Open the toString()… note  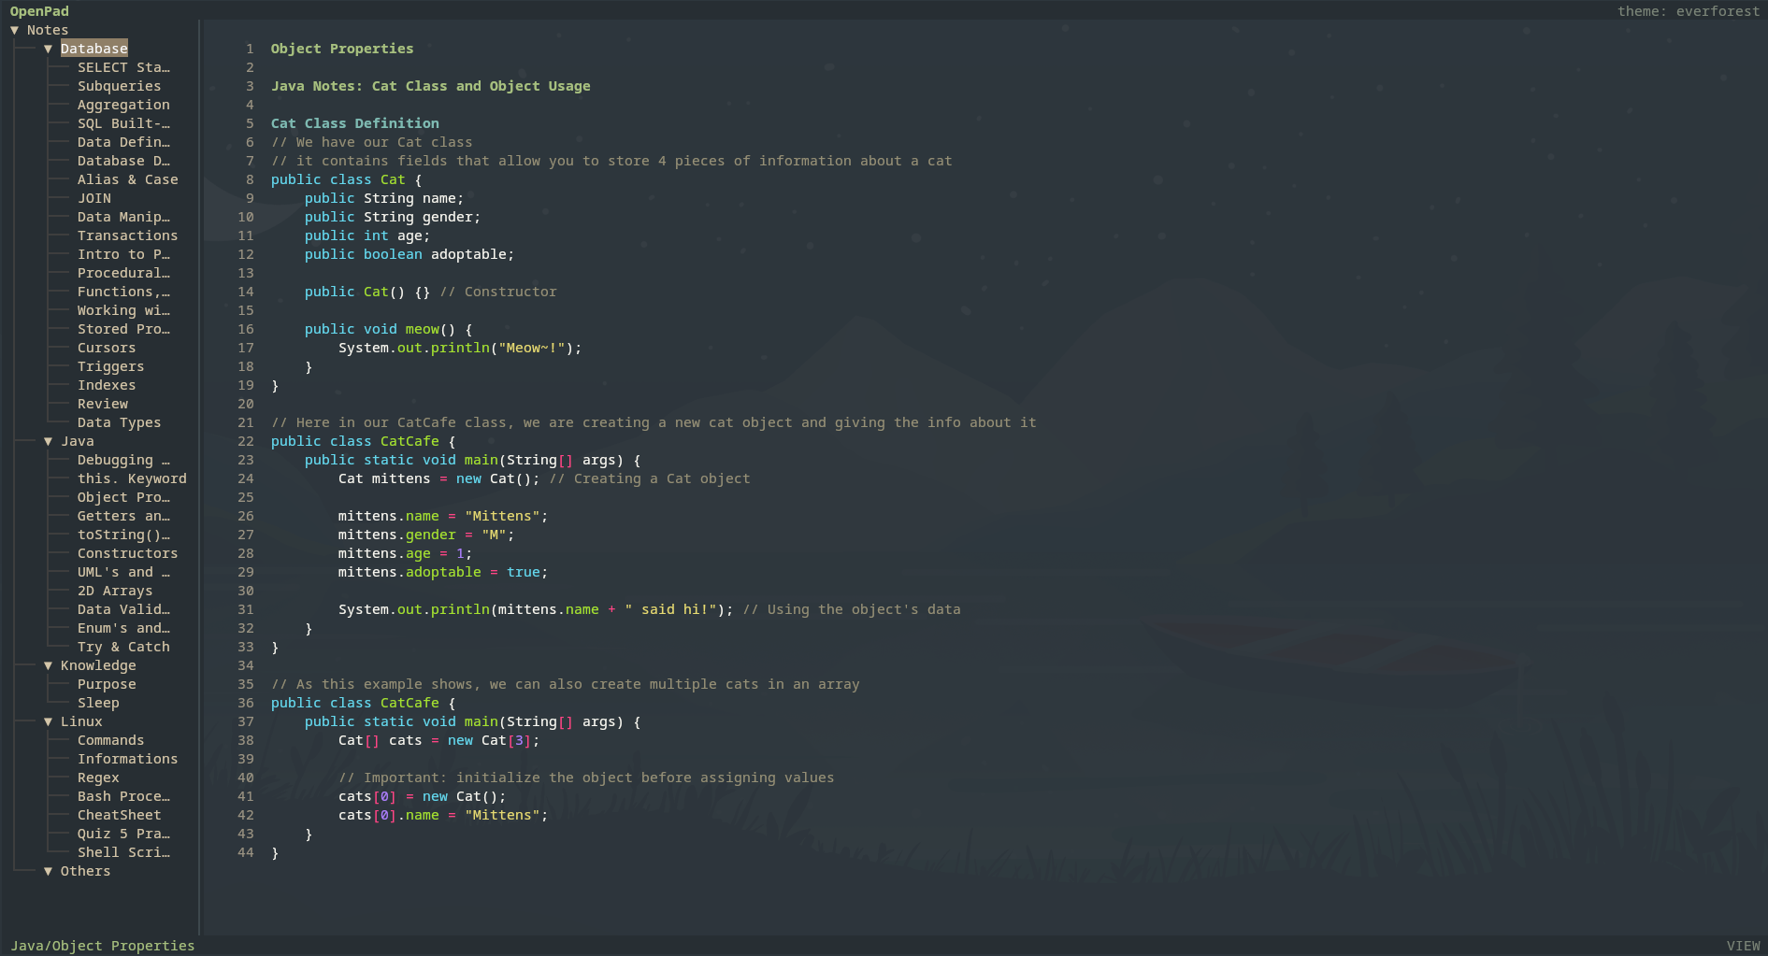tap(123, 535)
